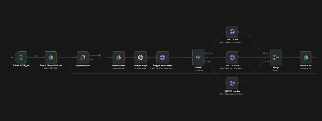Open the Ściągnij zamówienie HTTP request node
Viewport: 322px width, 121px height.
tap(162, 57)
